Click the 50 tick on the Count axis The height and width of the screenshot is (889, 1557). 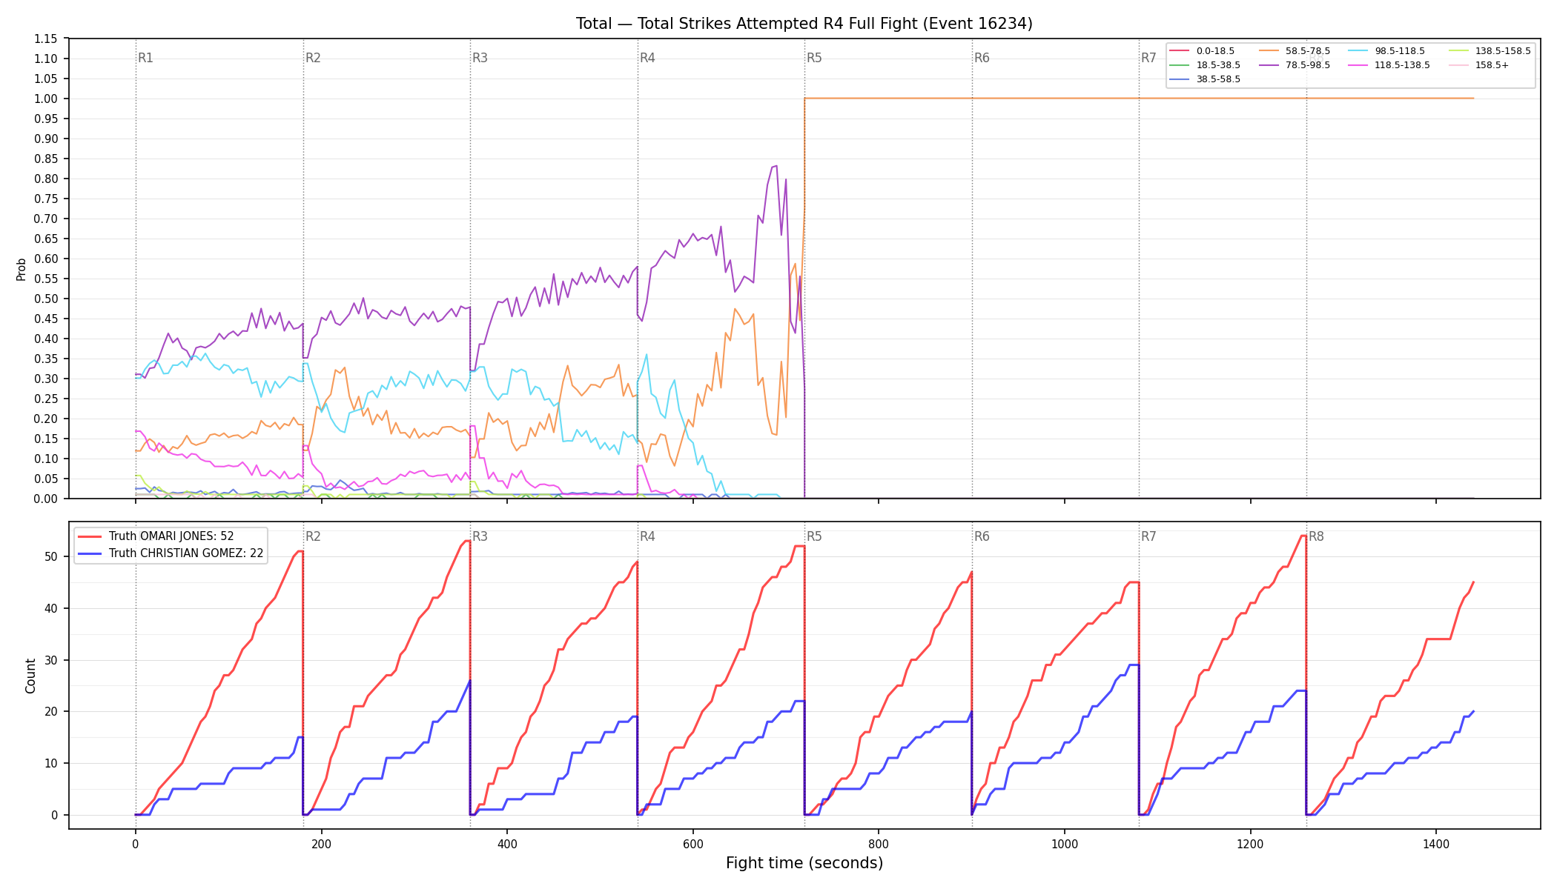(x=52, y=556)
